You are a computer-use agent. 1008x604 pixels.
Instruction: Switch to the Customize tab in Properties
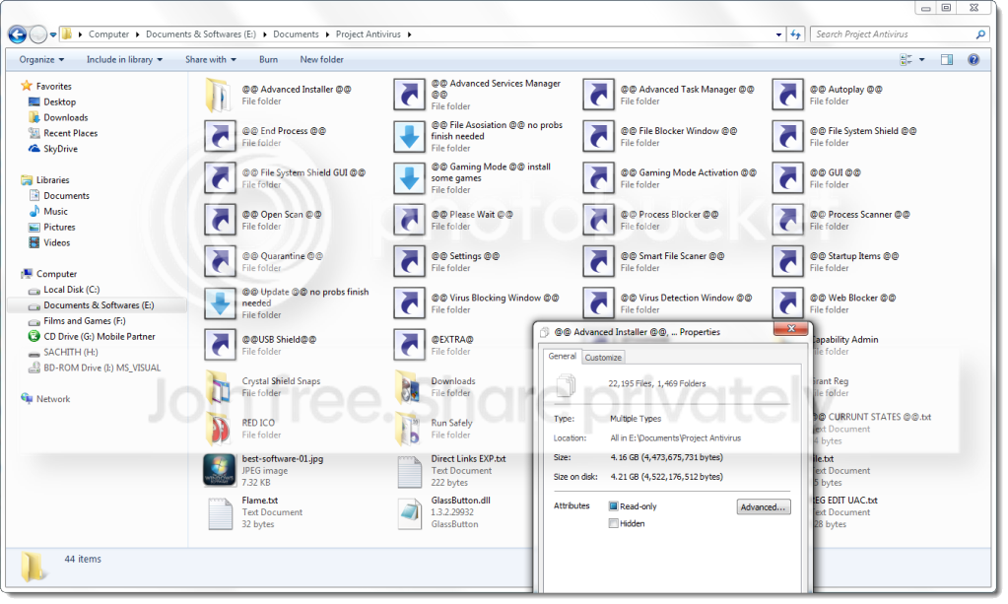point(603,358)
